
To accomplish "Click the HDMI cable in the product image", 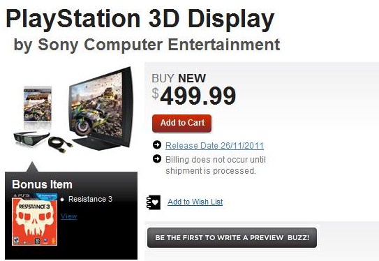I will click(60, 144).
